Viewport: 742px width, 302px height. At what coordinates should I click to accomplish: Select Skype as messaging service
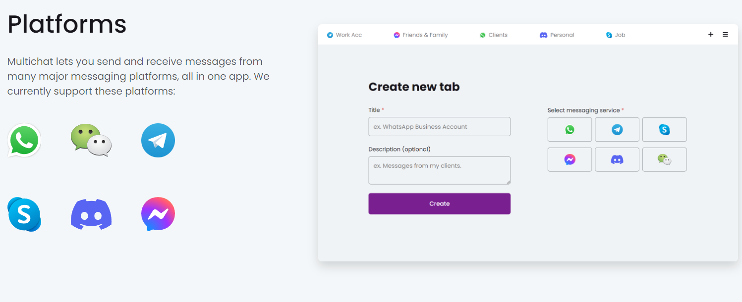[x=665, y=130]
